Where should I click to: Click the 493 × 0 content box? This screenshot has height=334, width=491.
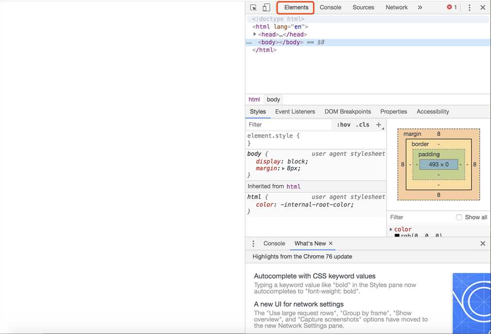point(439,164)
